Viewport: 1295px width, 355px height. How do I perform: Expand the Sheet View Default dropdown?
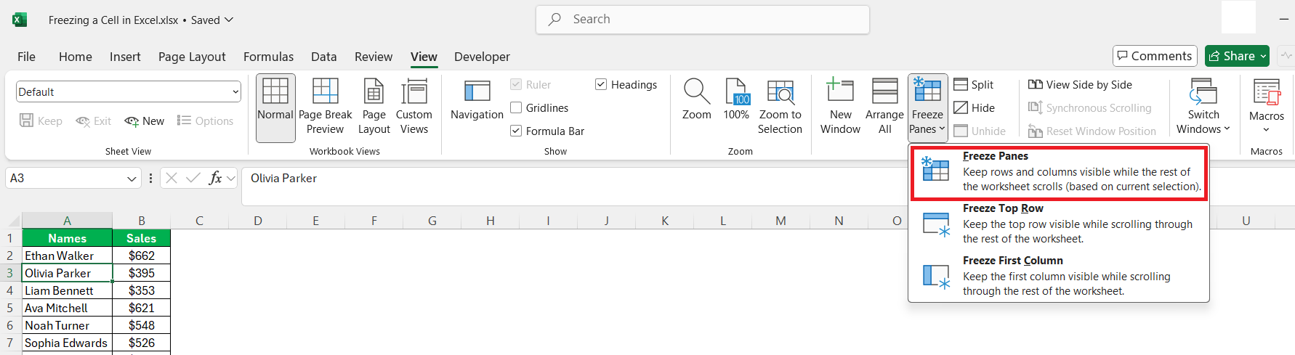[x=235, y=92]
